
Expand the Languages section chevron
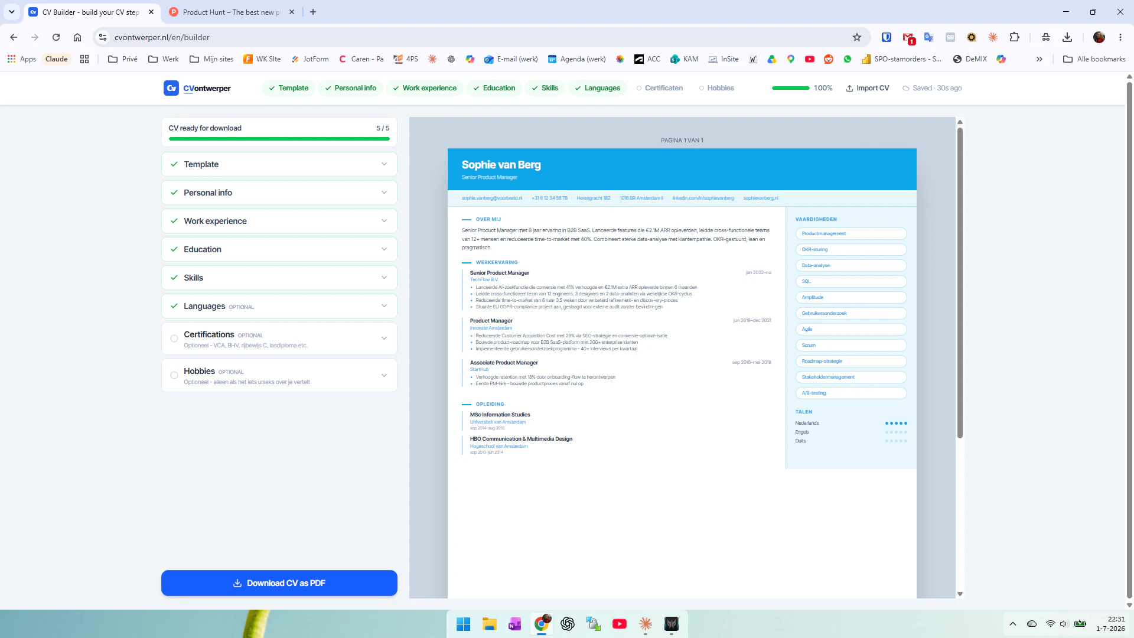coord(384,306)
